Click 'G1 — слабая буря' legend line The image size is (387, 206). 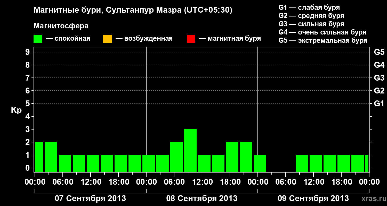click(x=309, y=7)
